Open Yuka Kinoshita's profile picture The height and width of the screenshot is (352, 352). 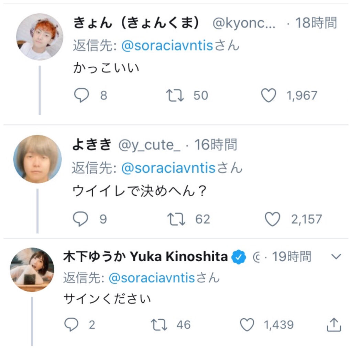click(x=32, y=269)
